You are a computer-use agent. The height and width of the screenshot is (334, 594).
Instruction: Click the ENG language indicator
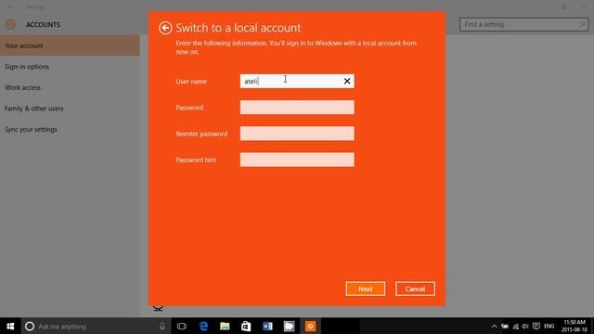[549, 326]
